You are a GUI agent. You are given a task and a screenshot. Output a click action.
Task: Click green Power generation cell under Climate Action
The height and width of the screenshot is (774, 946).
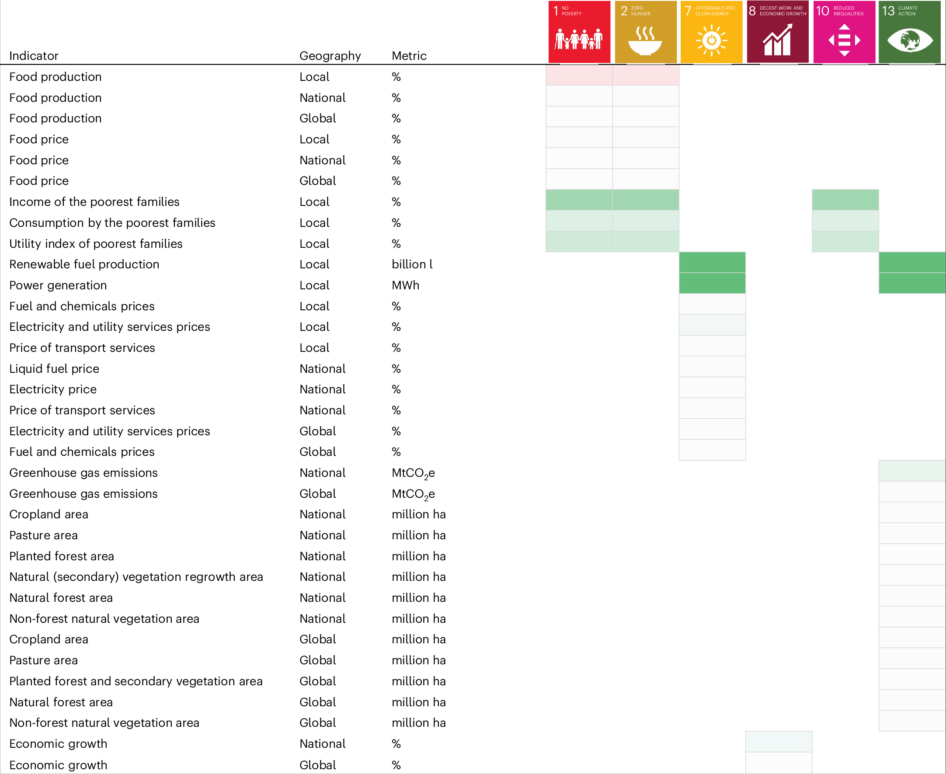911,284
